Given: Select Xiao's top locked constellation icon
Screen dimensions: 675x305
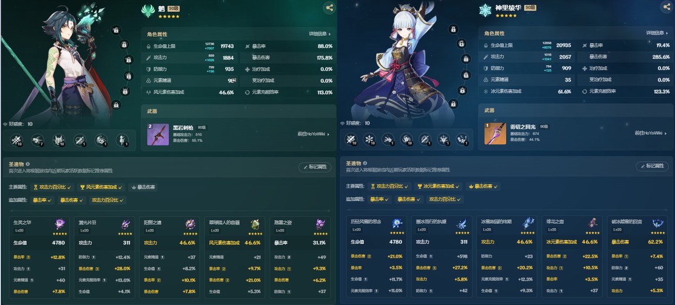Looking at the screenshot, I should click(116, 30).
